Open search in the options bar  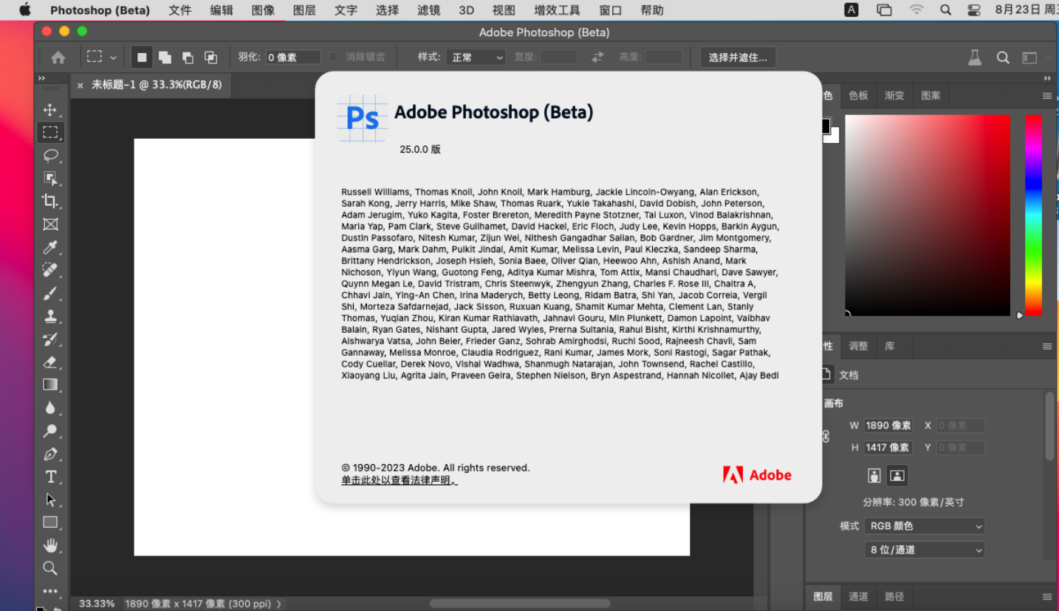click(1003, 58)
